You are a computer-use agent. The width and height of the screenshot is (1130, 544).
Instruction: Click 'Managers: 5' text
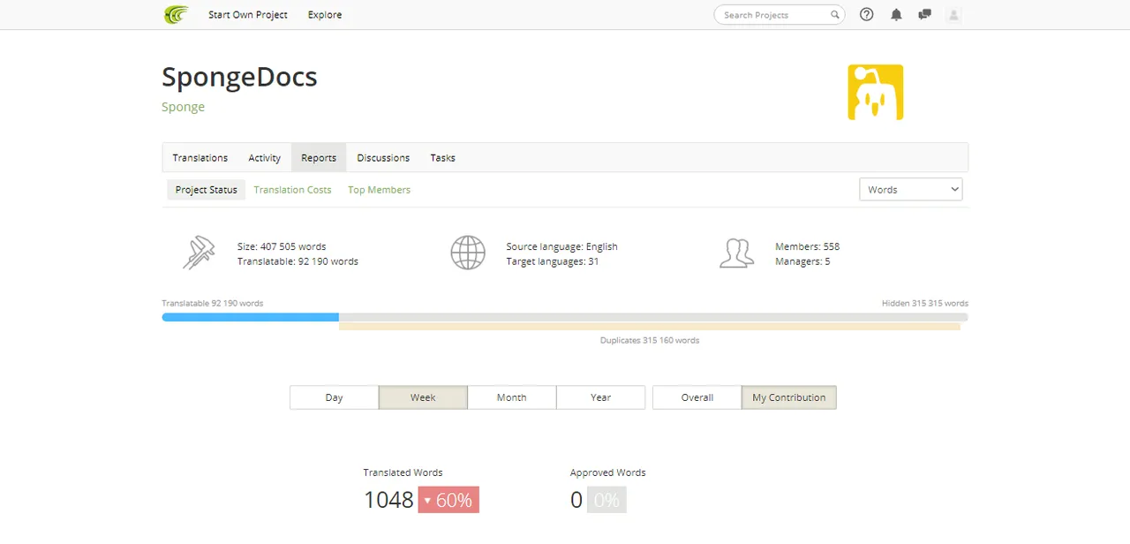[802, 261]
